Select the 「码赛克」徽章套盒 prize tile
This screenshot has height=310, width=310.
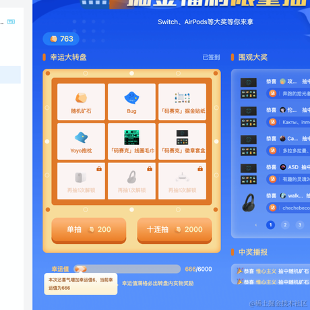coord(182,142)
